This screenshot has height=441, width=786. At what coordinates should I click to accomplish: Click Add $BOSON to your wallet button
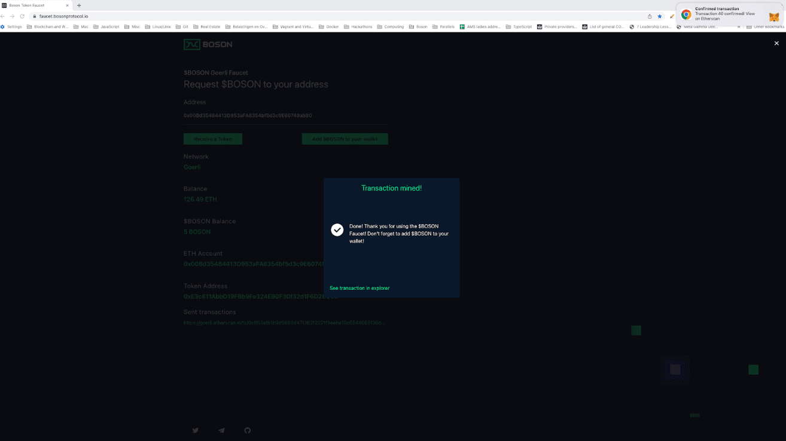pos(345,139)
